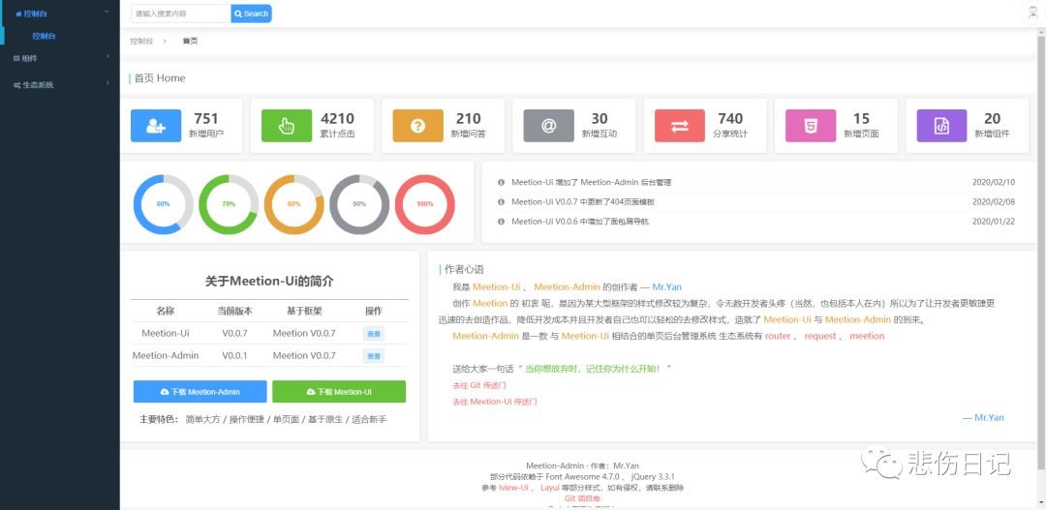
Task: Click the 组件 sidebar menu icon
Action: [x=16, y=58]
